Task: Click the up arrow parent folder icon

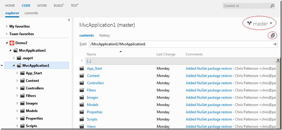Action: [82, 61]
